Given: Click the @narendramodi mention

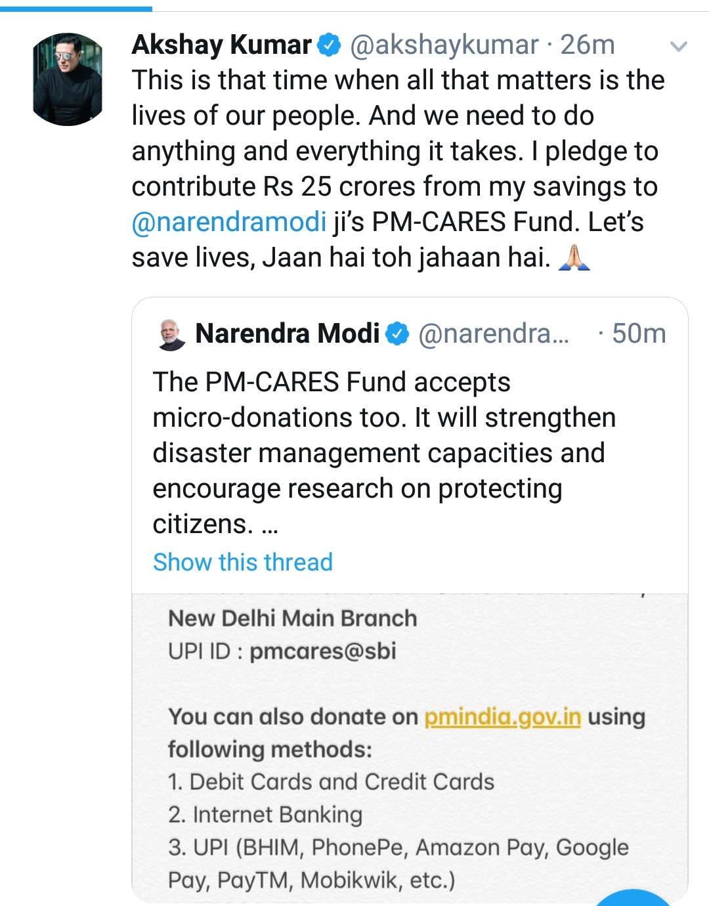Looking at the screenshot, I should pyautogui.click(x=229, y=222).
